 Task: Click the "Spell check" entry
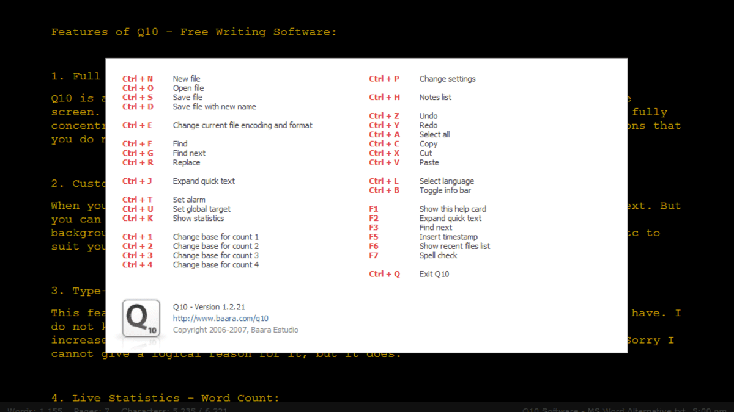pos(439,255)
